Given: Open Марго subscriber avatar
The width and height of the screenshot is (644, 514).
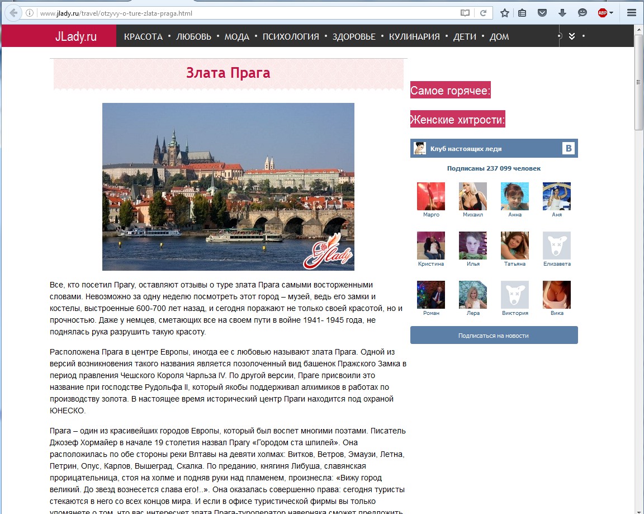Looking at the screenshot, I should point(431,196).
